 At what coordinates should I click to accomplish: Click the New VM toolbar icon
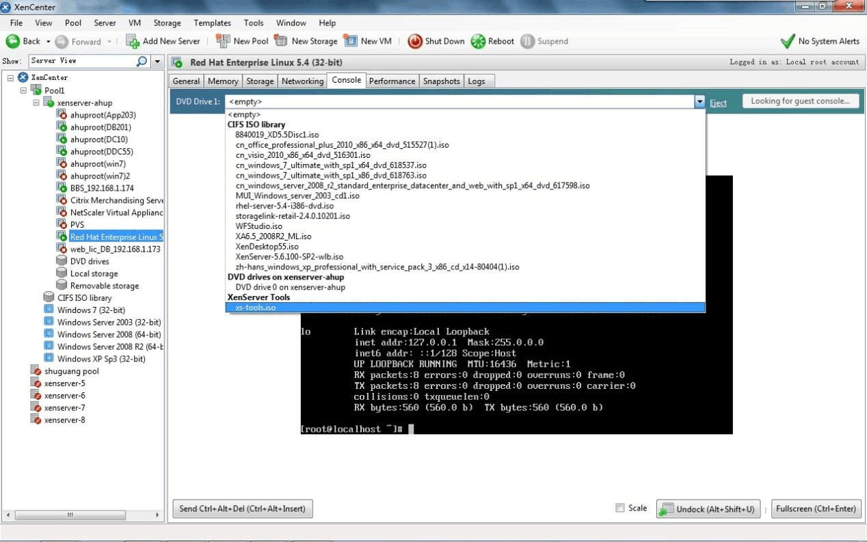351,41
